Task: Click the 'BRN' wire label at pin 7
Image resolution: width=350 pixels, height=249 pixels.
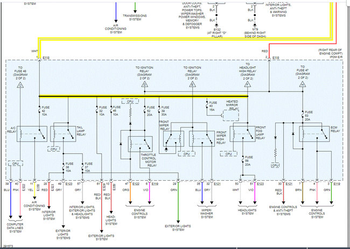Action: (x=299, y=190)
